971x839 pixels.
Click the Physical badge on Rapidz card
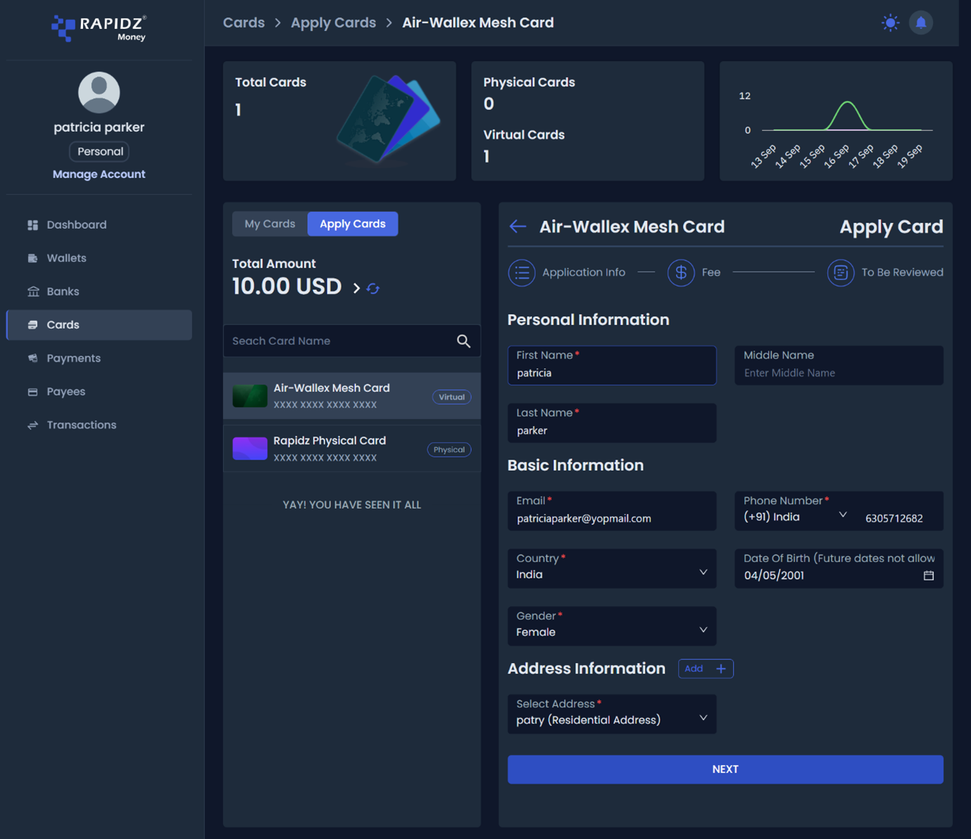(x=449, y=450)
